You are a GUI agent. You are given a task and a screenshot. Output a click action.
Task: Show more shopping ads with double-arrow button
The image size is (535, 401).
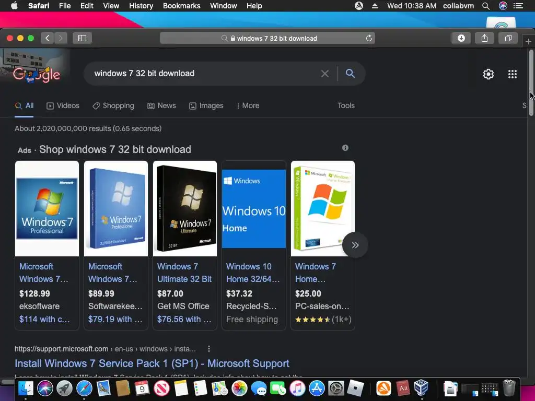point(355,245)
